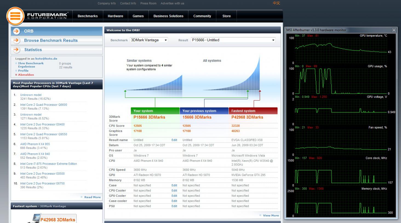Viewport: 401px width, 223px height.
Task: Open Intel Core 2 Duo Processor E8400
Action: pos(42,124)
